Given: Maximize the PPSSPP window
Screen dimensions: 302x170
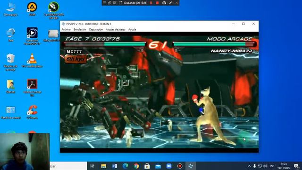Looking at the screenshot, I should point(243,24).
